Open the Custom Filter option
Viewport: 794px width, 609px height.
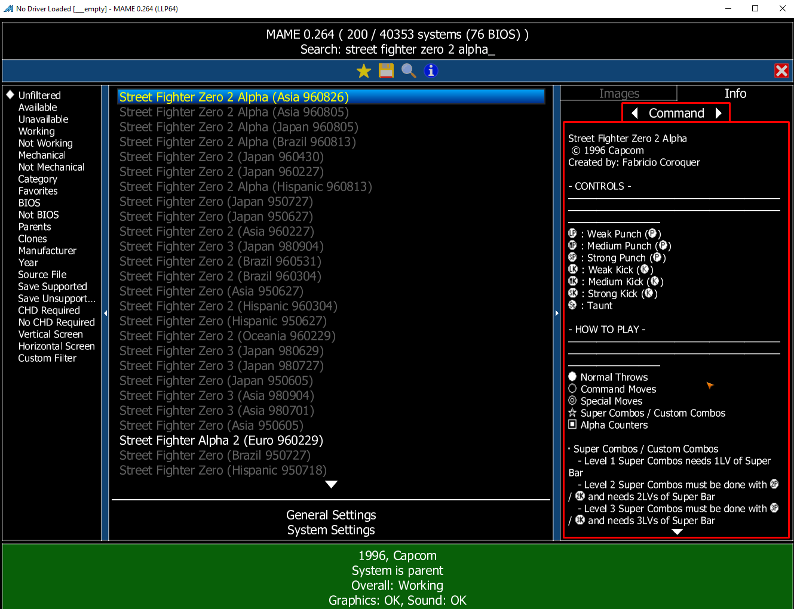point(47,358)
